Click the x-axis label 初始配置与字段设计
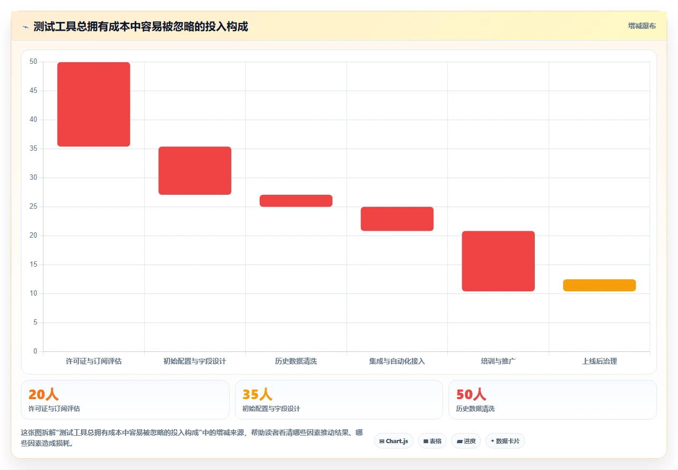The image size is (678, 470). point(195,361)
